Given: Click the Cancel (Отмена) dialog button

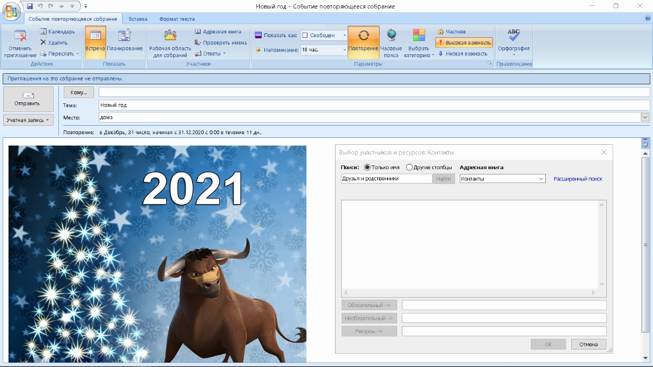Looking at the screenshot, I should point(588,344).
